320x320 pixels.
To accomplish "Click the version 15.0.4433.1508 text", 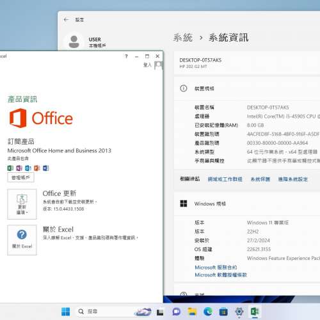I will click(63, 209).
